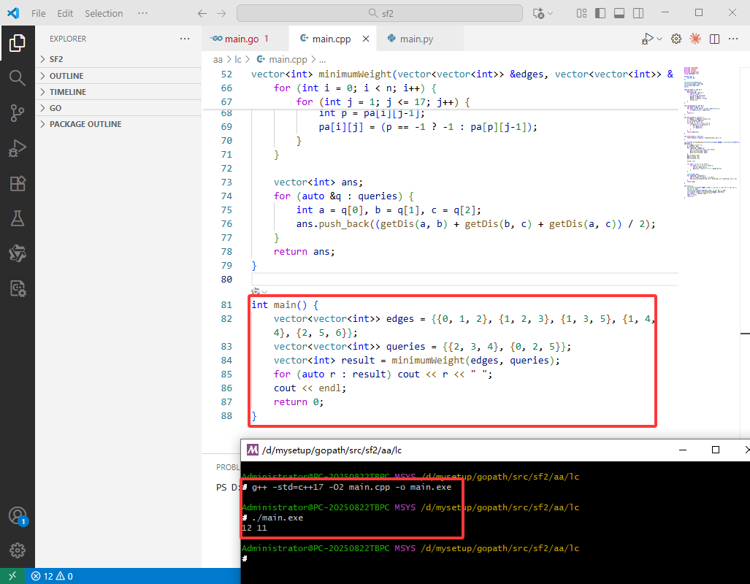Click the code minimap preview
Screen dimensions: 750x584
[711, 132]
